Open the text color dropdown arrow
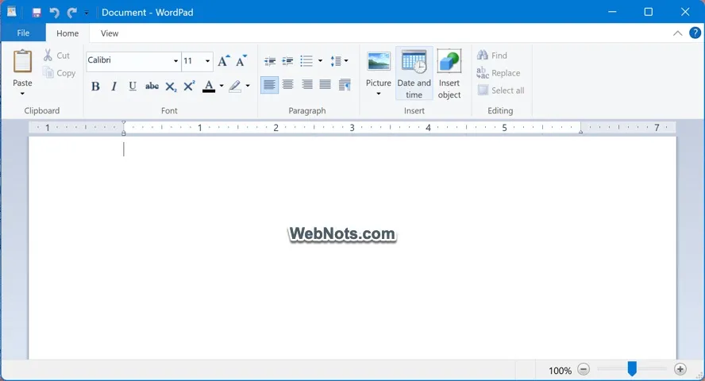This screenshot has height=381, width=705. [x=222, y=86]
